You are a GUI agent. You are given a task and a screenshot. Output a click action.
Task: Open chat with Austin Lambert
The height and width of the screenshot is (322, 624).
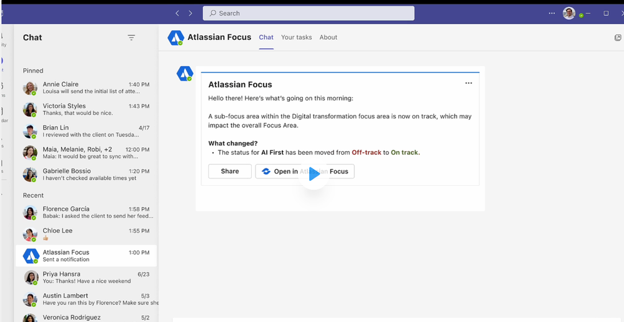[86, 299]
